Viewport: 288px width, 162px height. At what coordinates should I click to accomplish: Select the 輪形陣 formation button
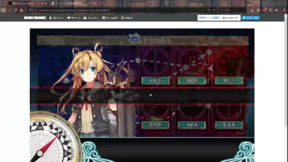coord(229,80)
